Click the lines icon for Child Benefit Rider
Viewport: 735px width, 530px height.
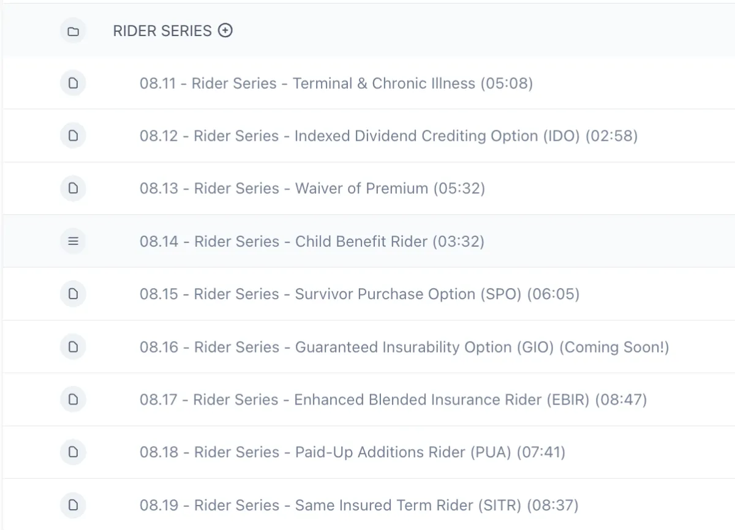(x=73, y=241)
